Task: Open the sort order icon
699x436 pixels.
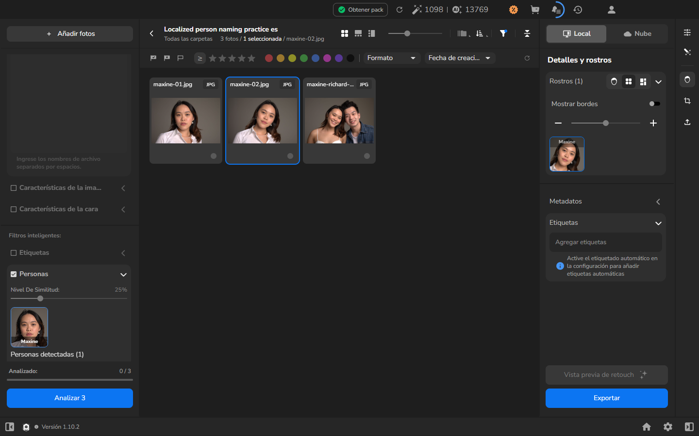Action: [480, 33]
